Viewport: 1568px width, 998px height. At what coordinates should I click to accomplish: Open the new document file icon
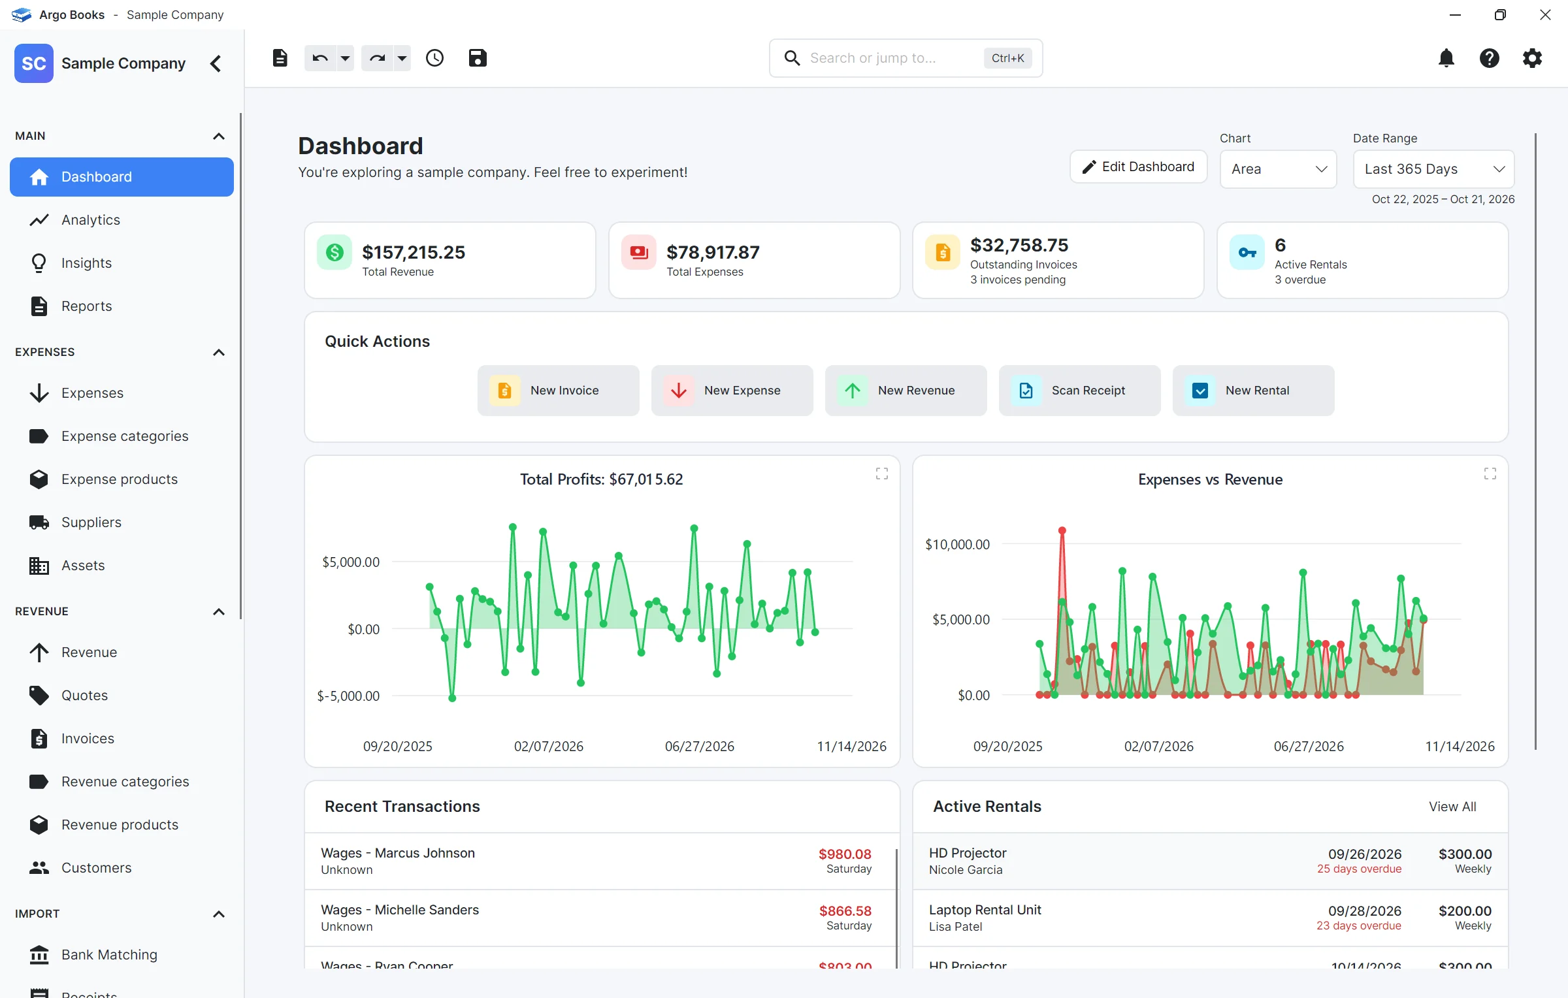click(280, 58)
